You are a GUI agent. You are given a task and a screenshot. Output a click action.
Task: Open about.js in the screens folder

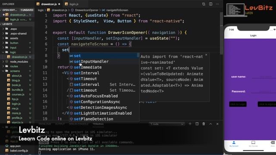(16, 76)
